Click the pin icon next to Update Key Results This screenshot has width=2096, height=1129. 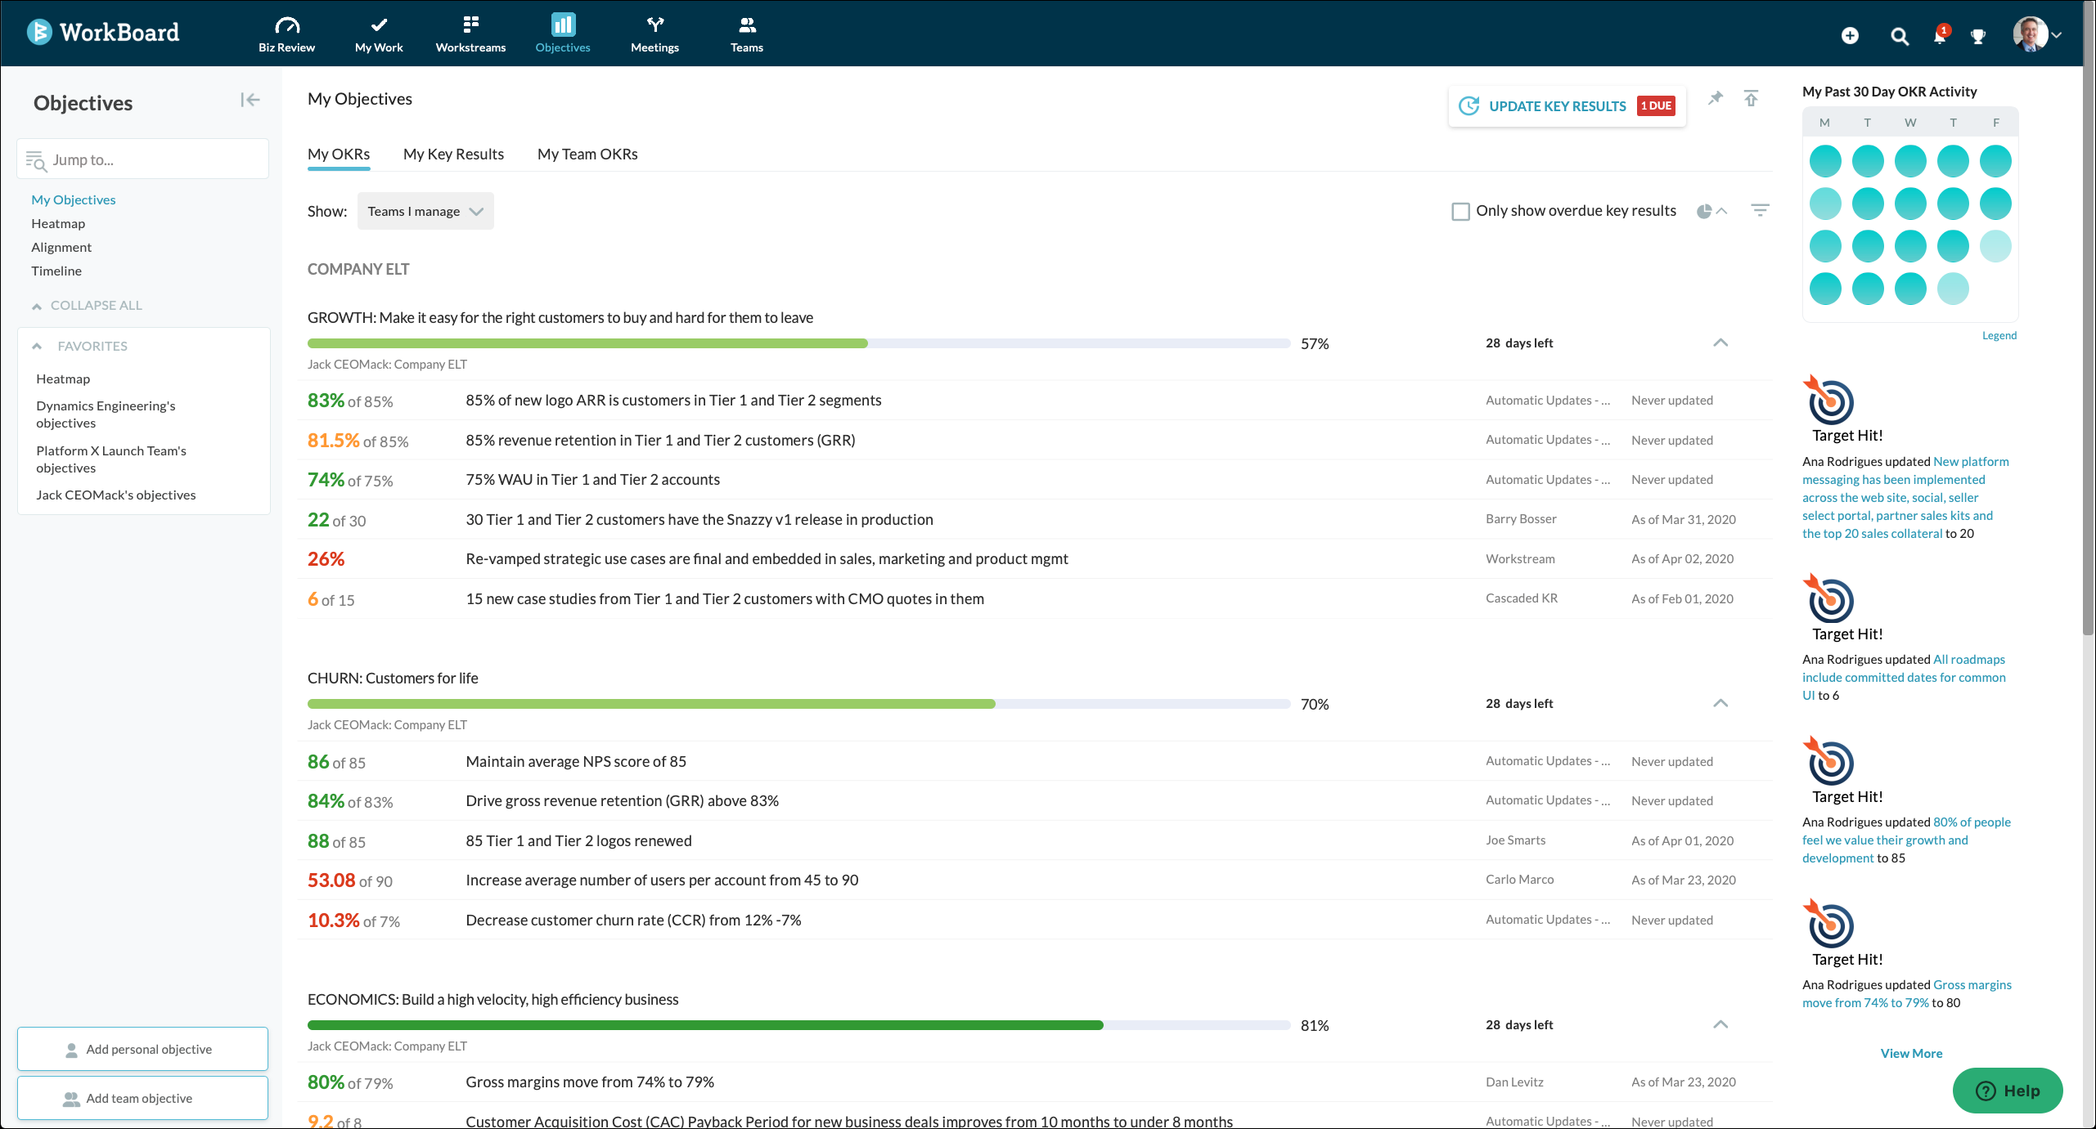pos(1716,98)
